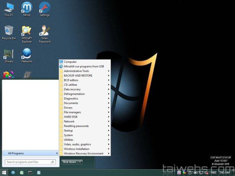Open the This PC desktop icon
This screenshot has height=176, width=235.
9,8
